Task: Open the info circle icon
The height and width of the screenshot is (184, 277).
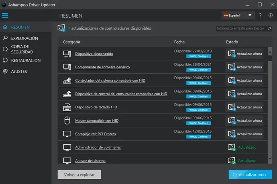Action: tap(270, 15)
